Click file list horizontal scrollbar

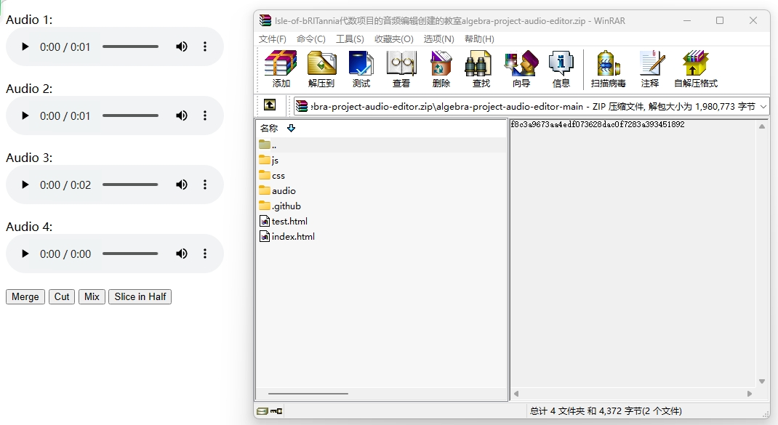(x=308, y=394)
